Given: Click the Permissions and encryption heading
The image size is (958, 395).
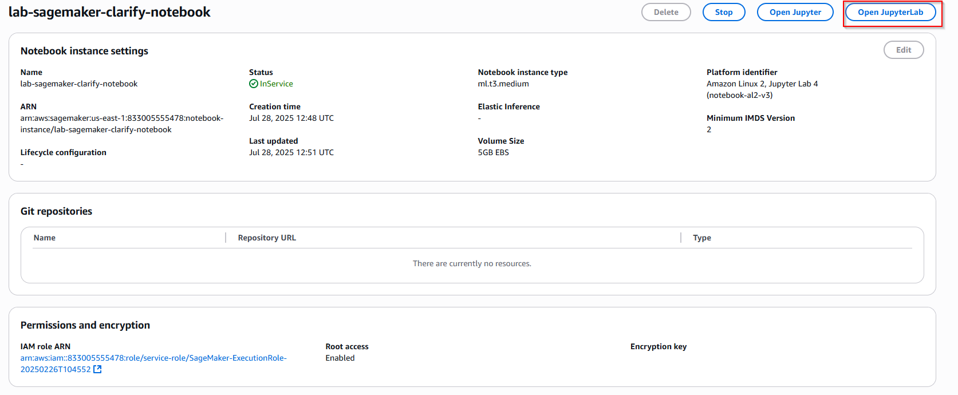Looking at the screenshot, I should 85,325.
